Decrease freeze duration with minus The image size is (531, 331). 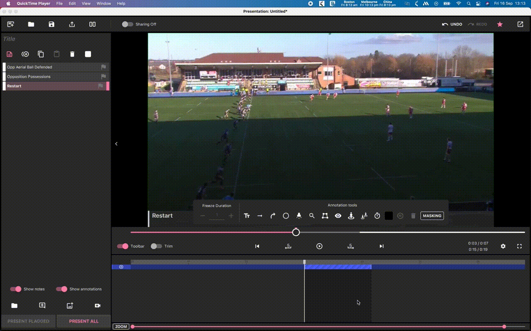click(x=203, y=216)
